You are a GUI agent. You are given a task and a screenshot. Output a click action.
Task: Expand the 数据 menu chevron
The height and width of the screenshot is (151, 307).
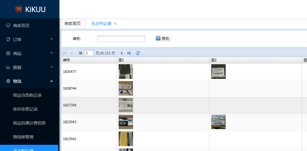coord(52,67)
